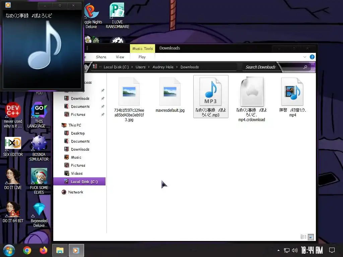The height and width of the screenshot is (257, 343).
Task: Click Downloads in the address breadcrumb
Action: point(190,67)
